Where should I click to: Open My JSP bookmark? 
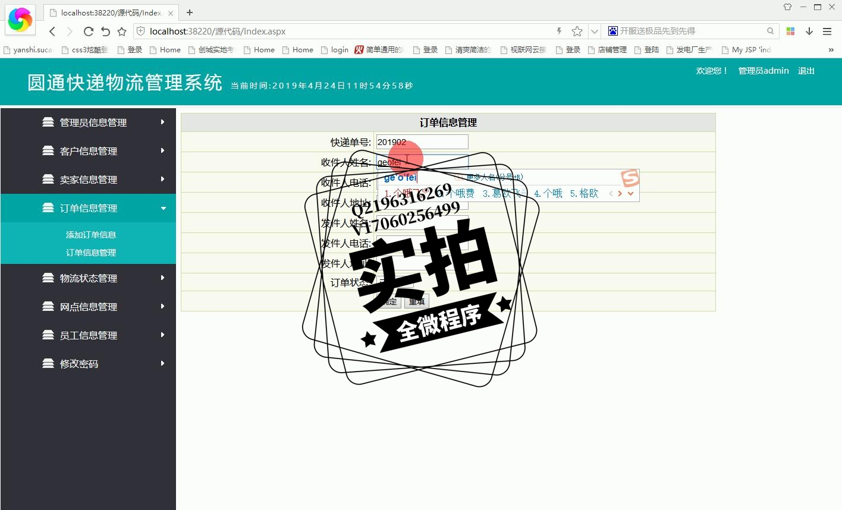[x=746, y=50]
